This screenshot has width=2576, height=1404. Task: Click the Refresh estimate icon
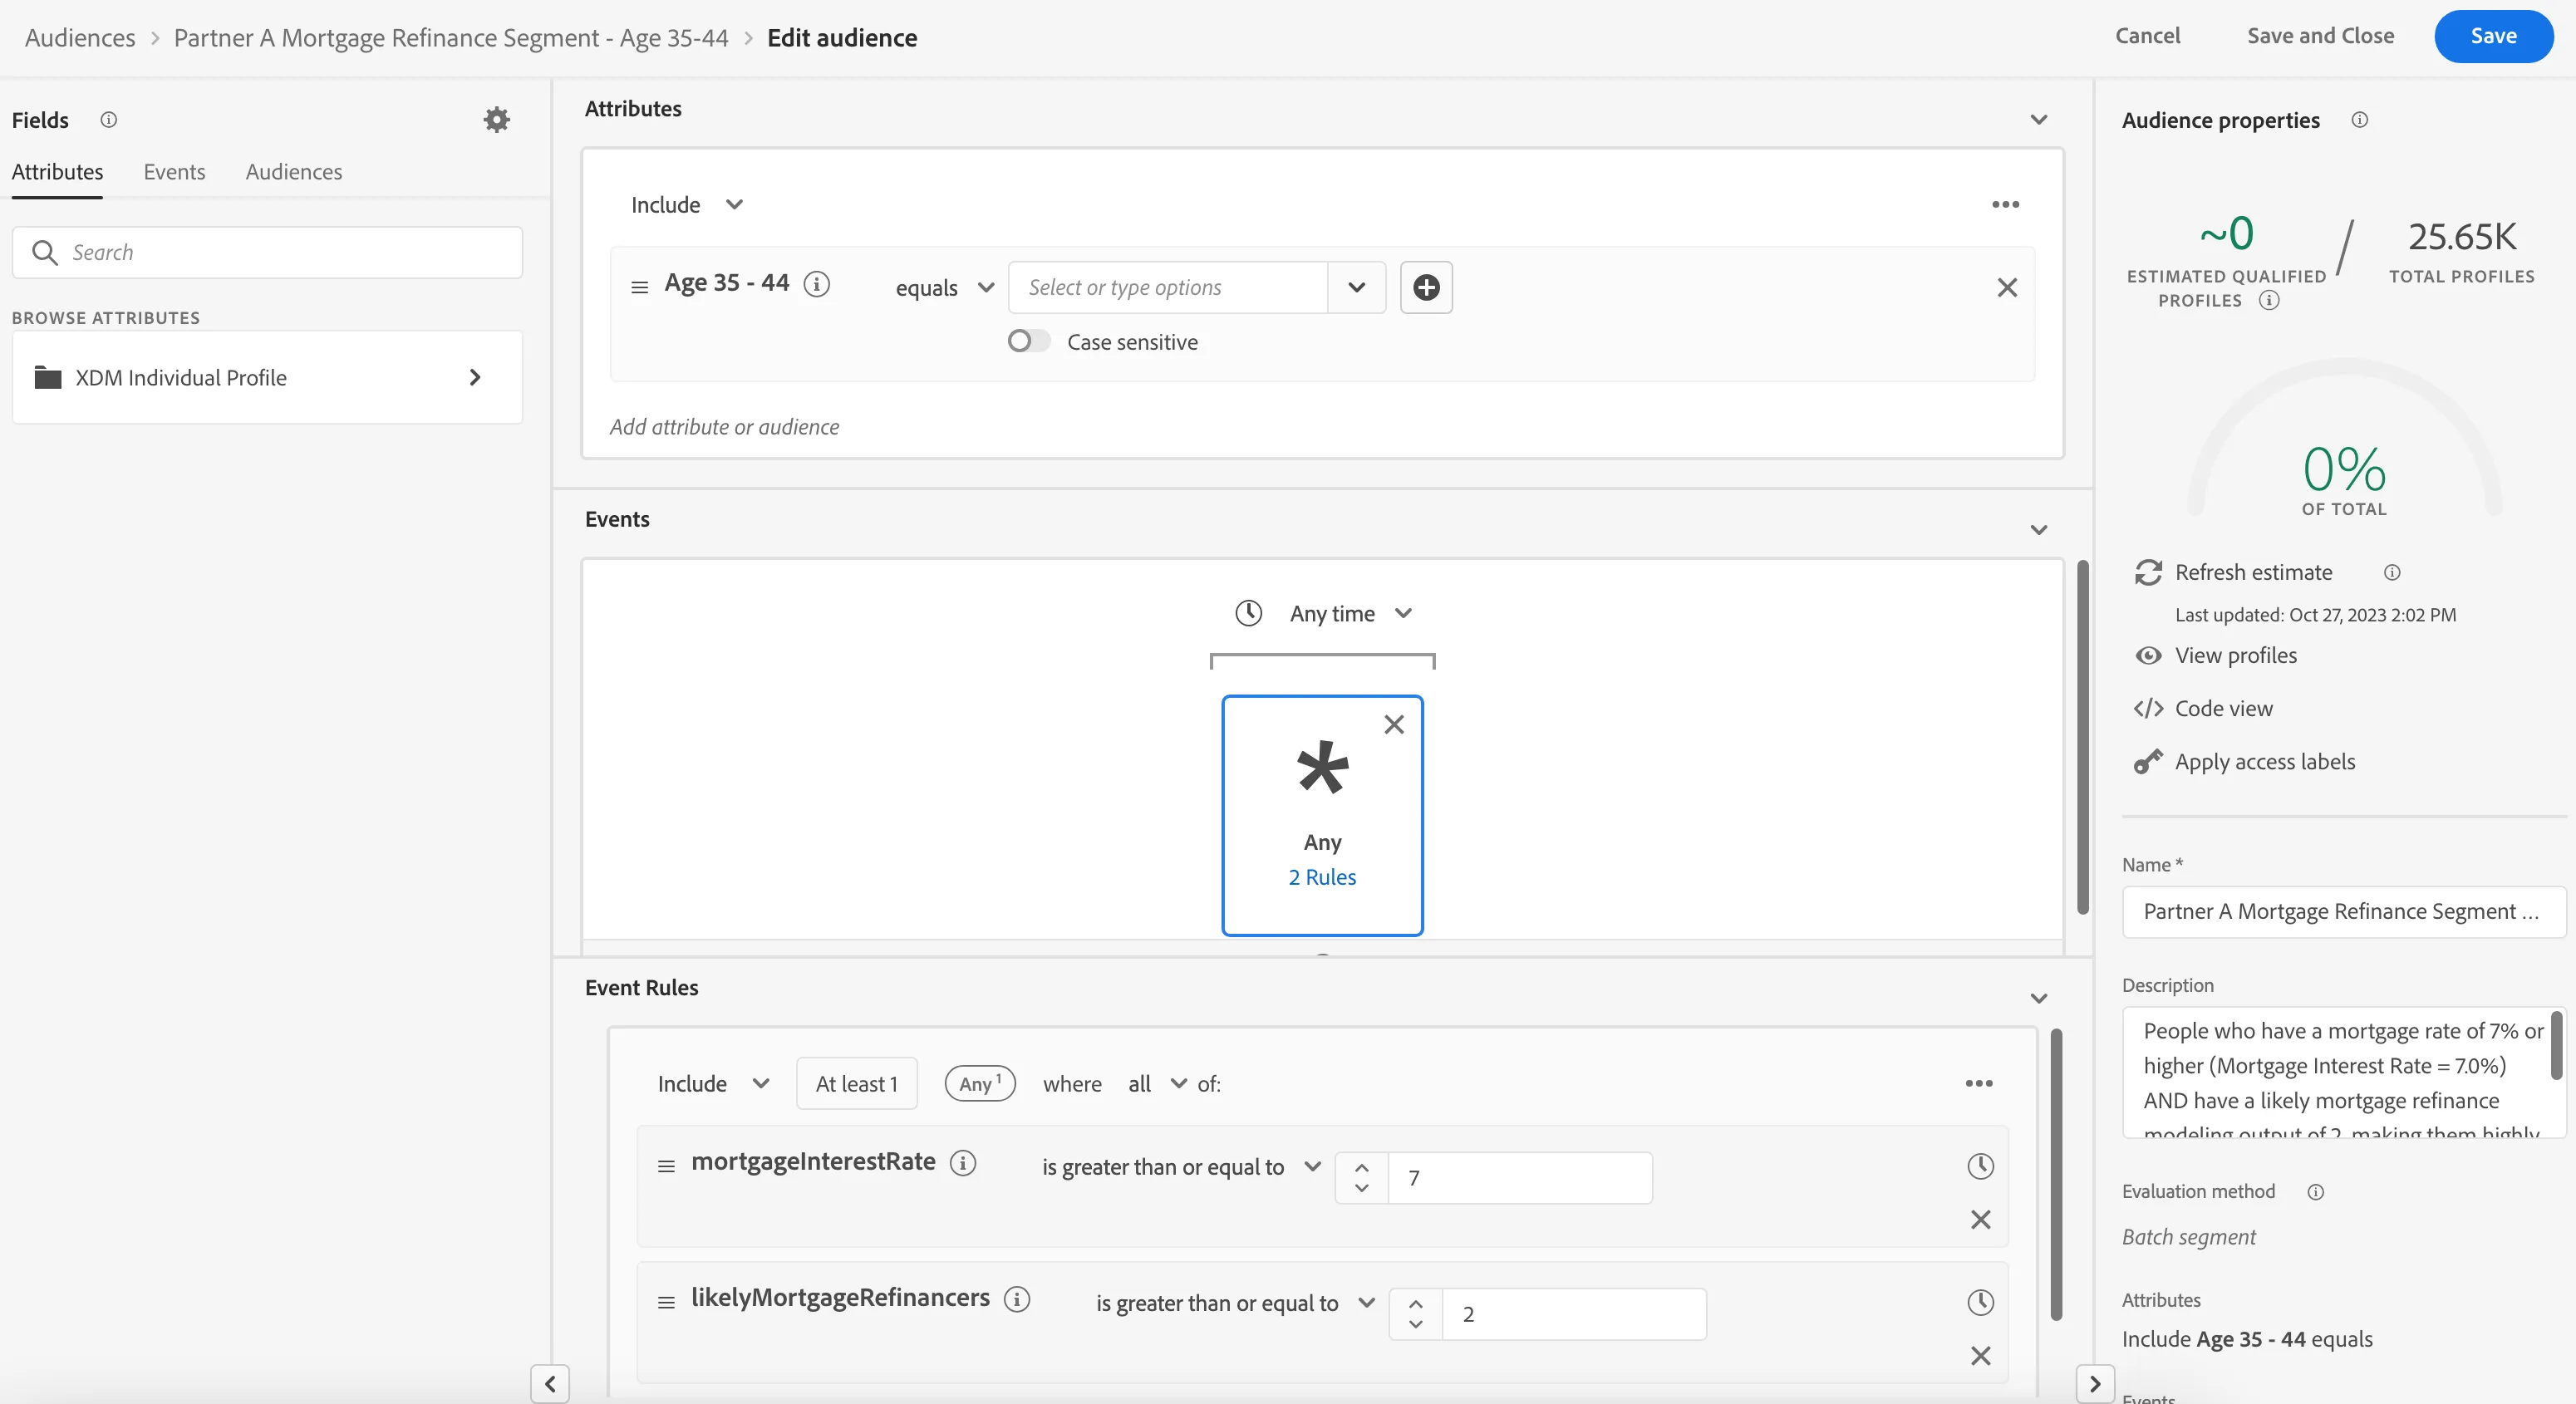pos(2148,572)
